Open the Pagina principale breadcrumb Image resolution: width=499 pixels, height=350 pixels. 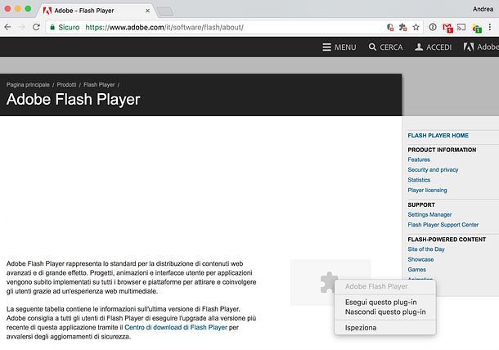coord(28,84)
